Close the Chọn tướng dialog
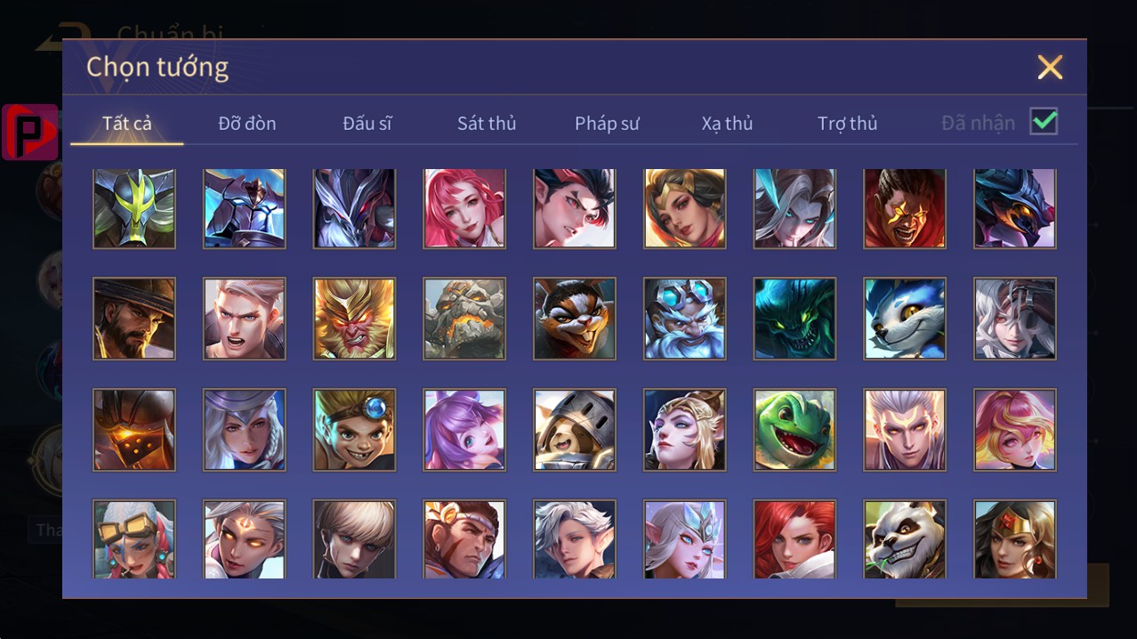The image size is (1137, 639). pos(1050,67)
